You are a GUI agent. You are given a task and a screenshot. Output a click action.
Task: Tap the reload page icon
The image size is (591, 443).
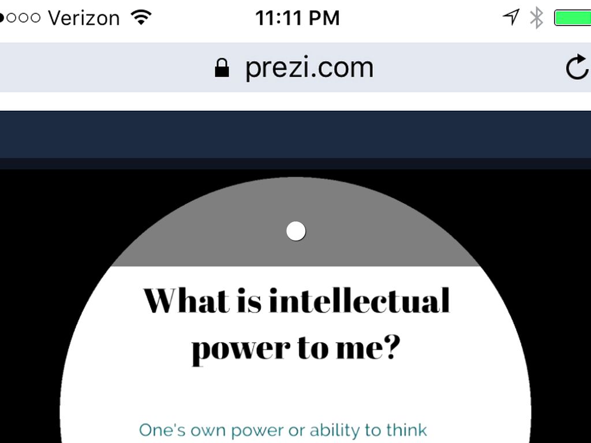[577, 67]
